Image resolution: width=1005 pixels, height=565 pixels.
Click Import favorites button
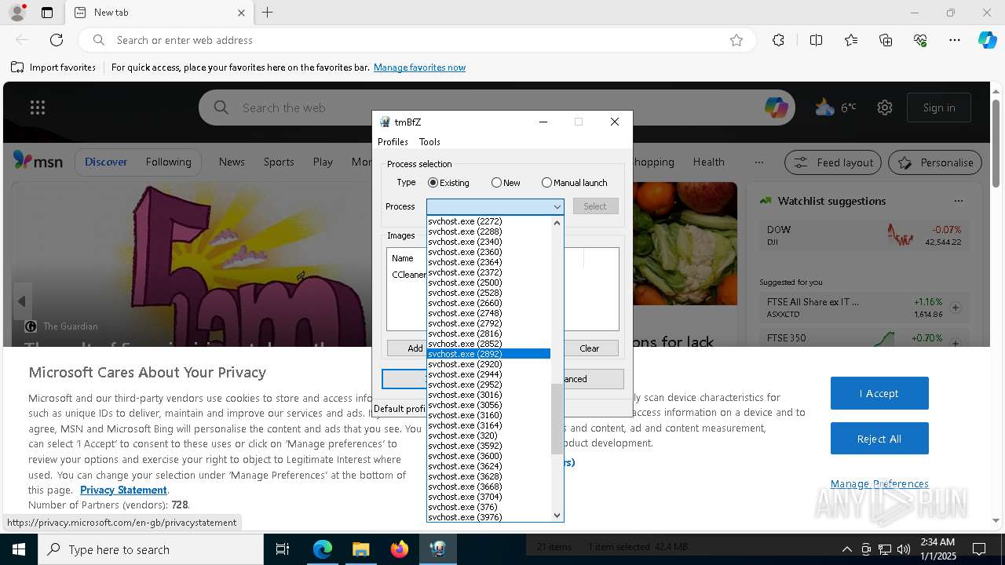(x=53, y=67)
